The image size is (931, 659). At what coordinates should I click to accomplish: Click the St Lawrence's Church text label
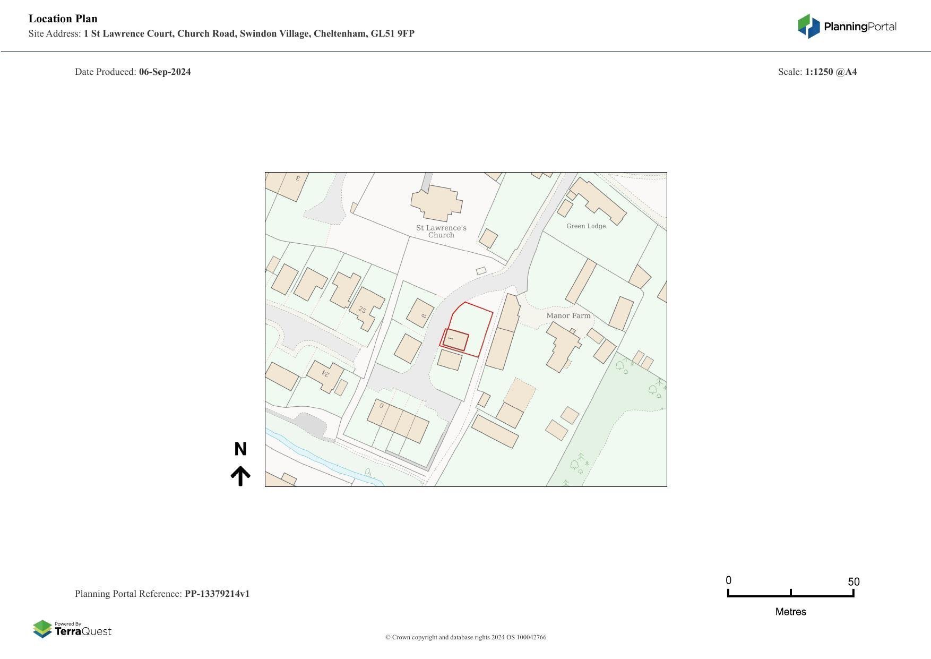[441, 232]
